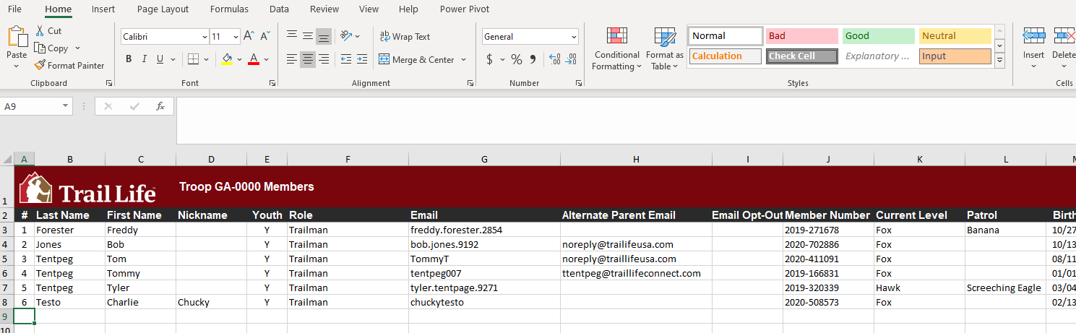Expand the fill color dropdown arrow
The width and height of the screenshot is (1076, 333).
pos(239,59)
